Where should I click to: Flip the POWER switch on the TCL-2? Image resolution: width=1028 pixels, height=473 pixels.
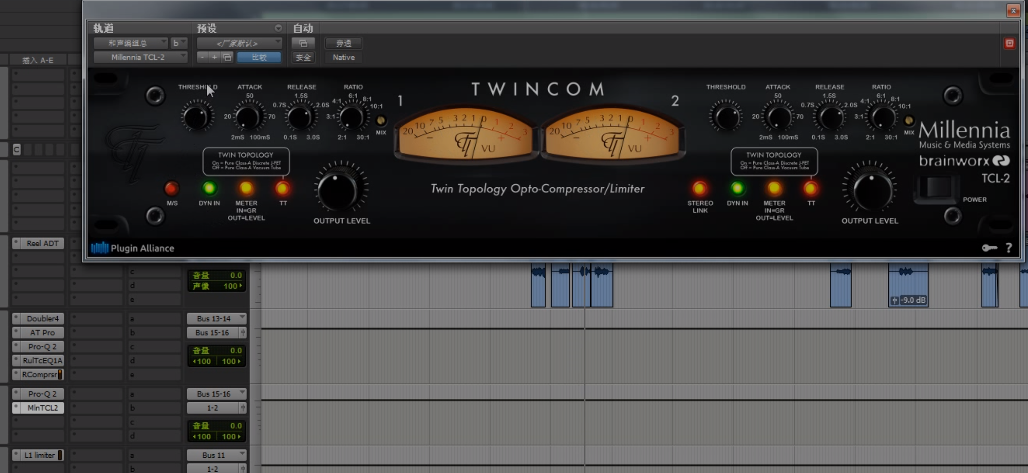tap(937, 188)
